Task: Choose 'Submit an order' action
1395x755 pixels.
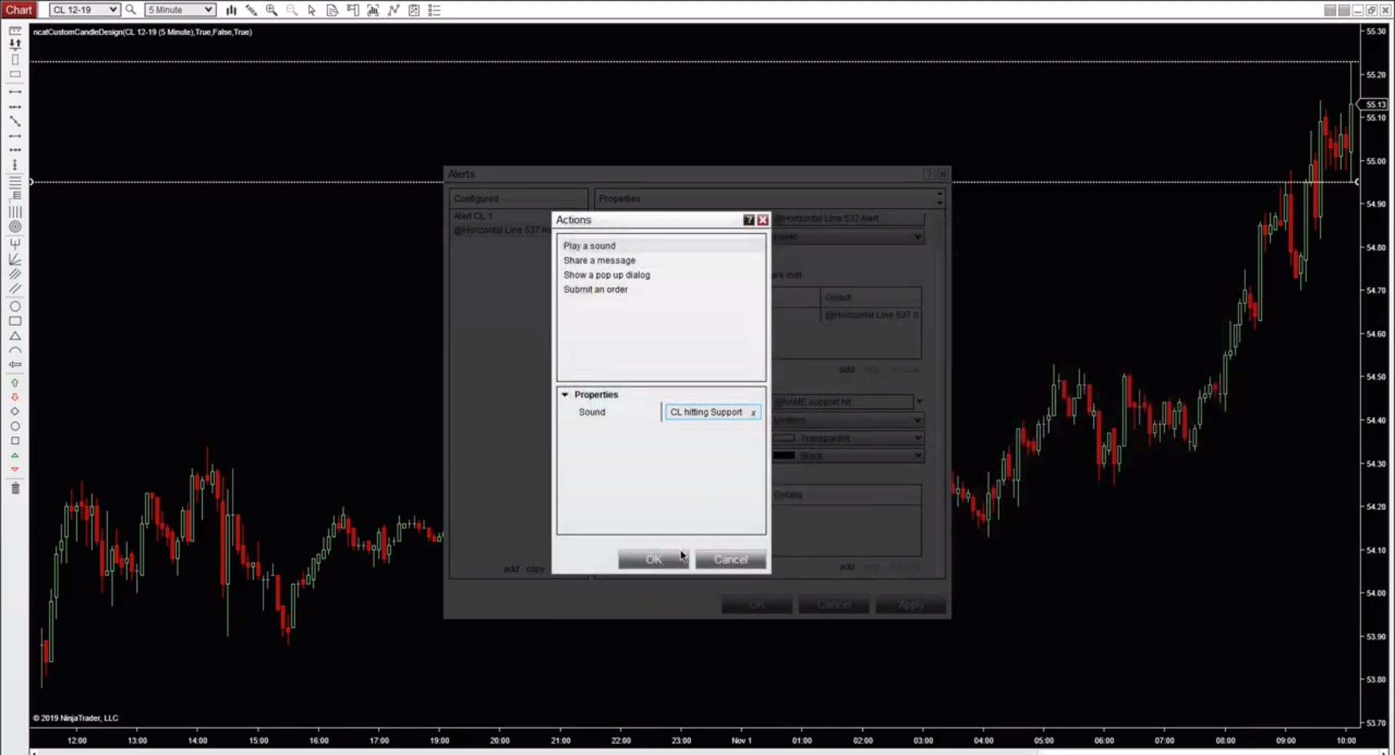Action: point(596,290)
